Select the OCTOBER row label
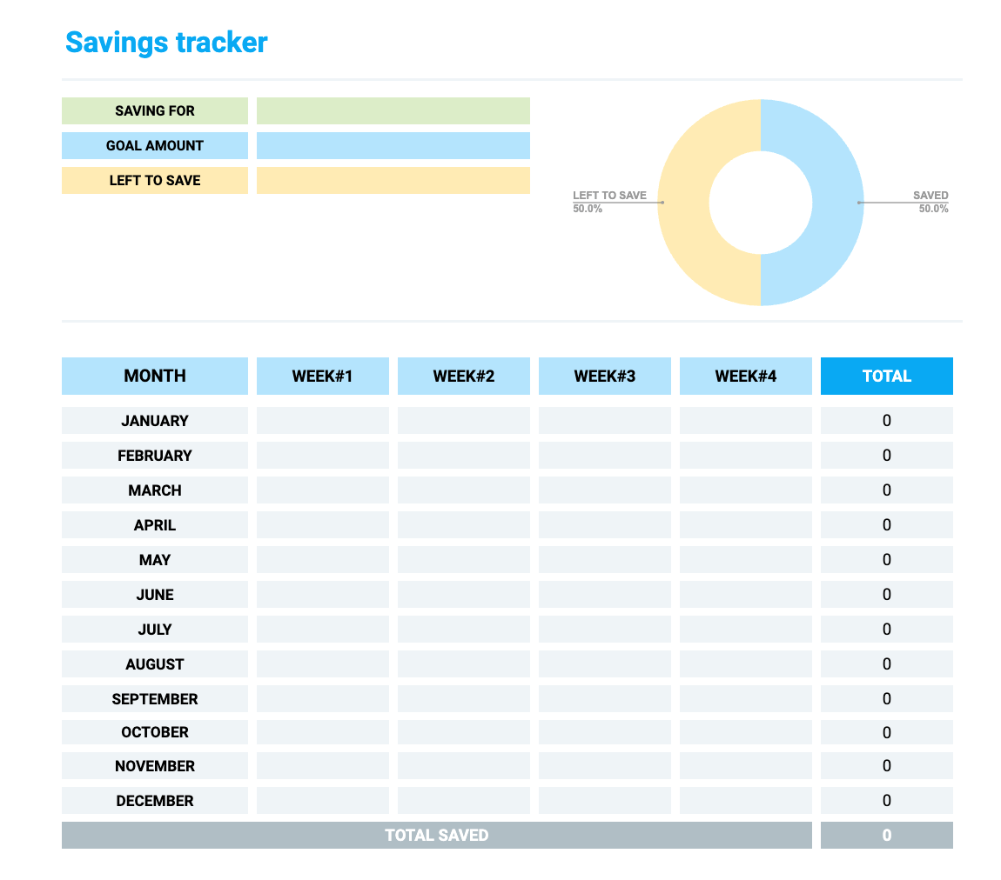This screenshot has width=1001, height=880. pyautogui.click(x=154, y=732)
